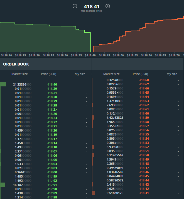Click the $418.25 depth chart axis label
The image size is (184, 199).
tap(48, 55)
